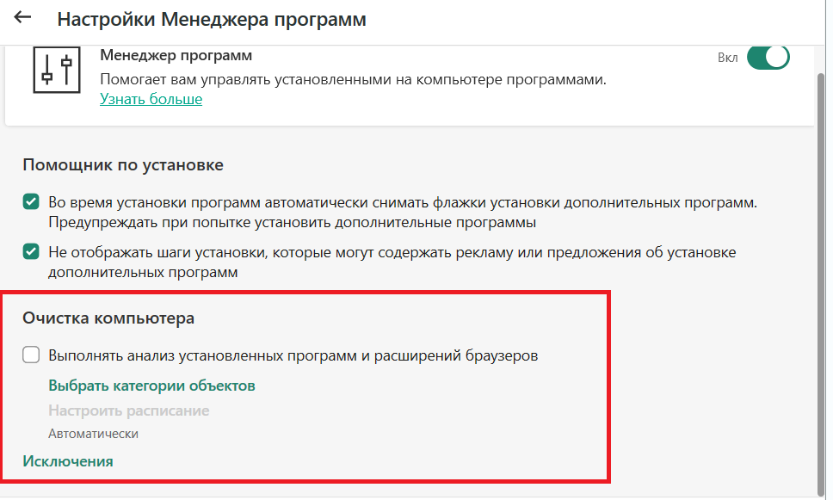Click the Автоматически schedule text
Image resolution: width=833 pixels, height=500 pixels.
[93, 434]
